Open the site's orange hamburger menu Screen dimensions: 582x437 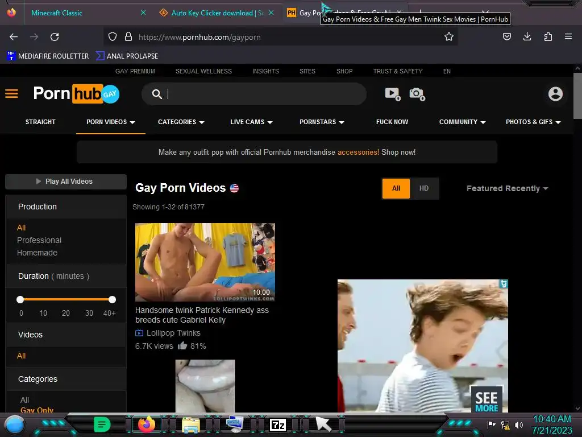point(11,94)
